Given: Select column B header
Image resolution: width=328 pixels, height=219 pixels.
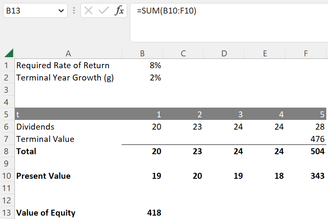Looking at the screenshot, I should (x=142, y=53).
